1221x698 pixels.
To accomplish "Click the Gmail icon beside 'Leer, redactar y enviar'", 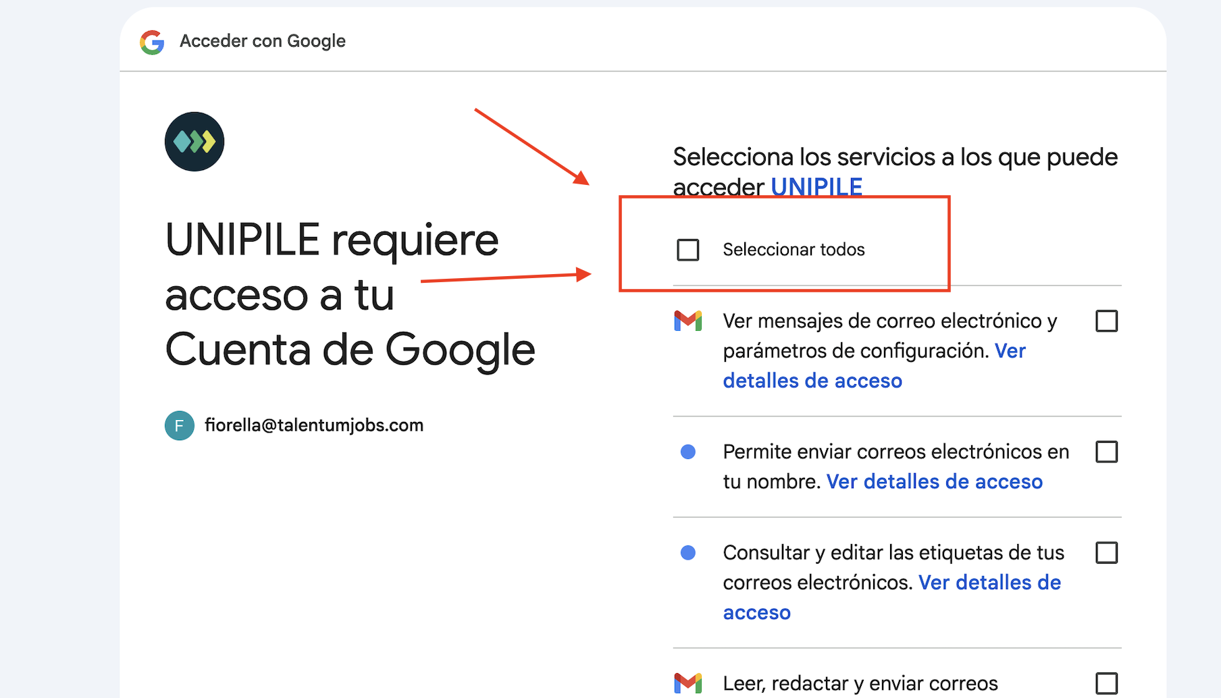I will click(688, 683).
